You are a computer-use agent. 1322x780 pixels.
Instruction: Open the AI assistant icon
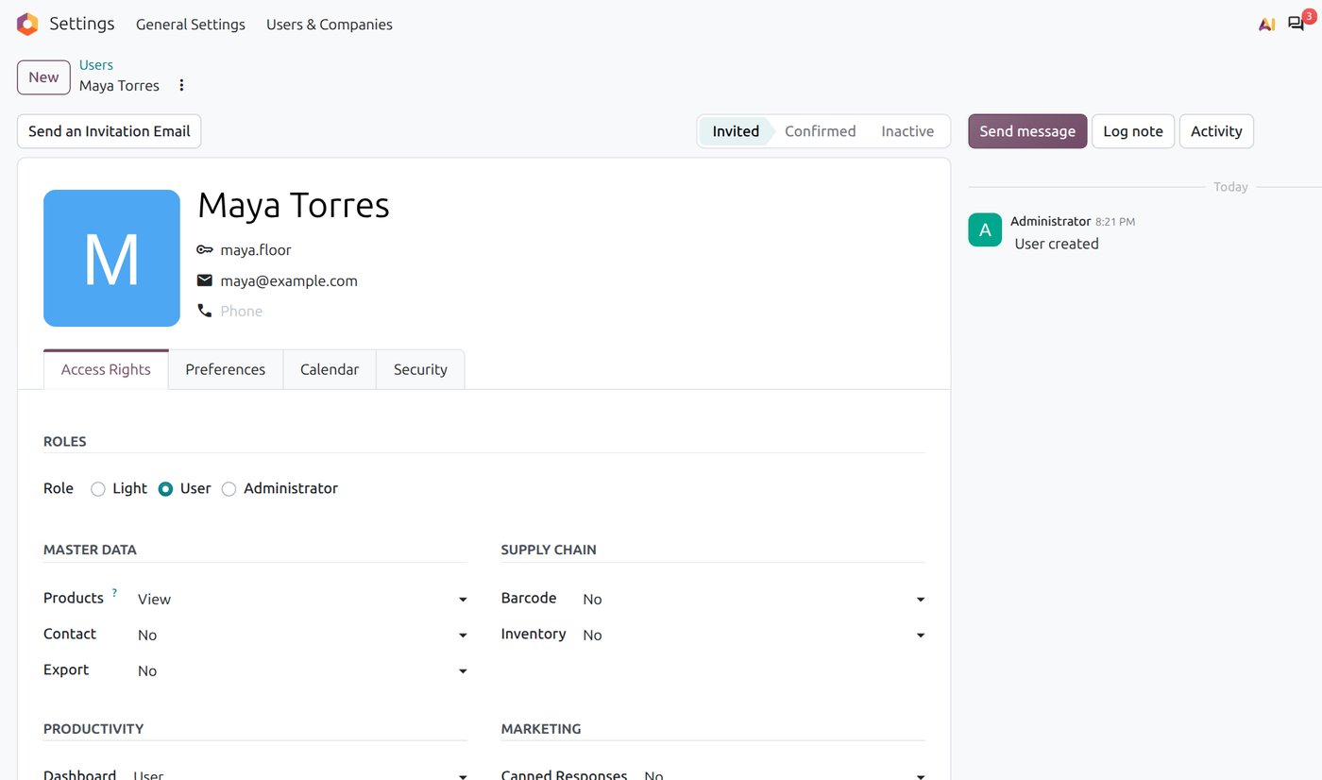[x=1267, y=25]
